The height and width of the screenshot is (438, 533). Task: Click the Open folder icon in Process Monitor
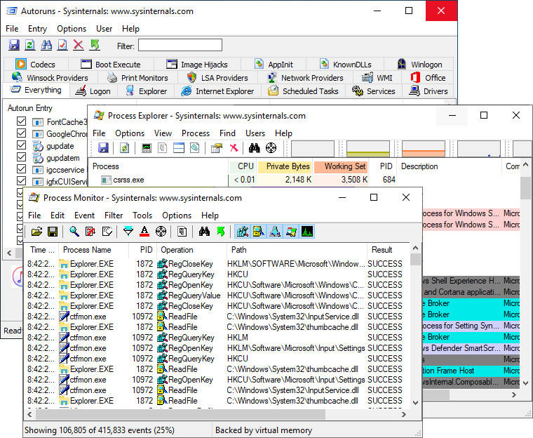36,232
